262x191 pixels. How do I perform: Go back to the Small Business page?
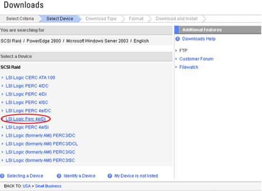click(48, 186)
